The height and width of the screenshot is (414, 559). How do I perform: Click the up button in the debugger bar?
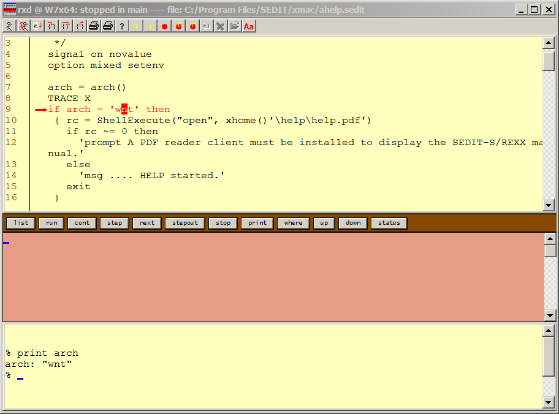[324, 223]
